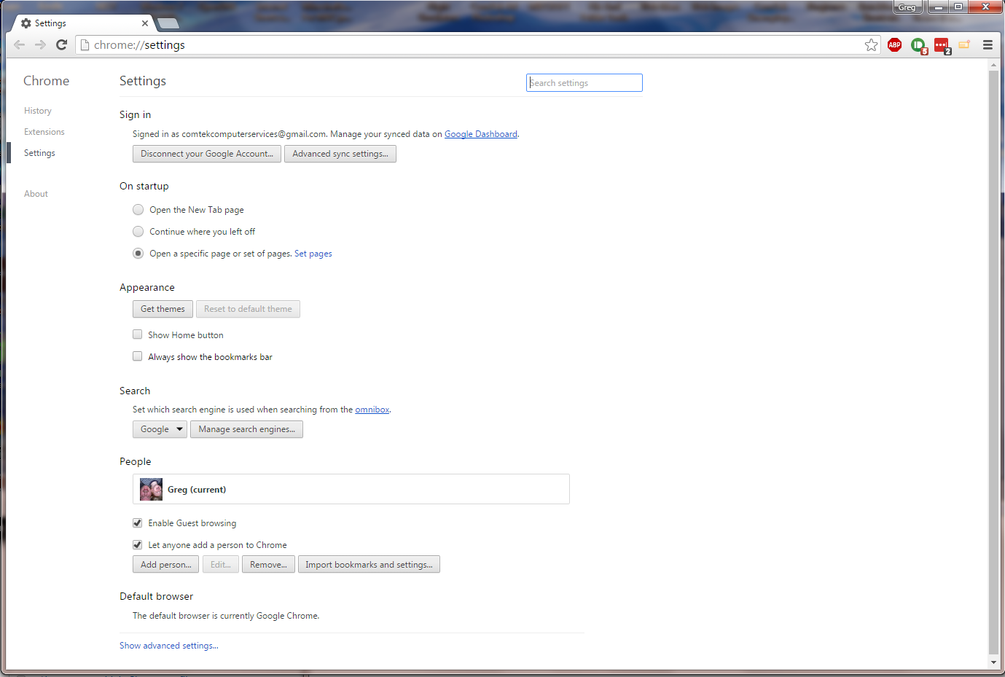
Task: Open the Adblock Plus extension icon
Action: point(895,45)
